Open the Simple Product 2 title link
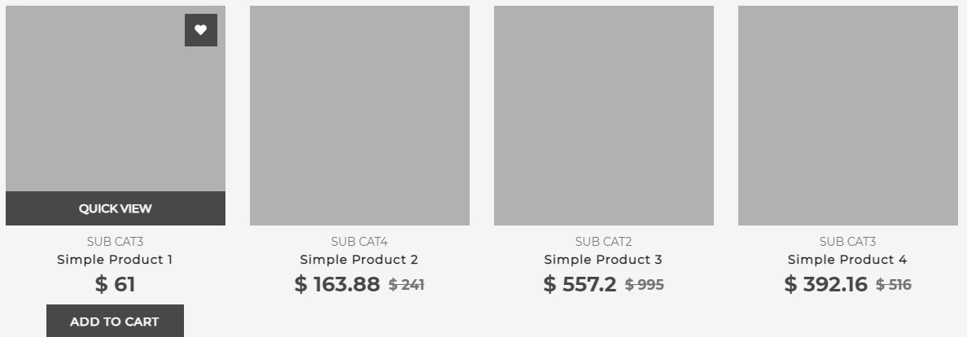This screenshot has width=967, height=337. click(x=359, y=260)
